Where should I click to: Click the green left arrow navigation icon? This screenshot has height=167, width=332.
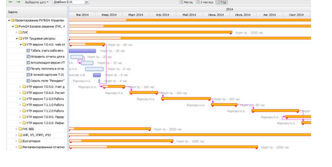tap(10, 2)
